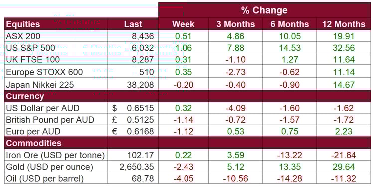The image size is (374, 188).
Task: Click the US S&P 500 last value 6,032
Action: coord(143,48)
